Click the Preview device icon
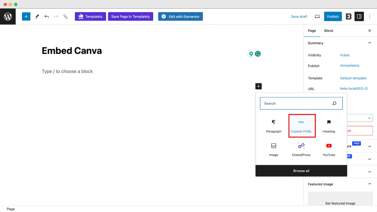 pyautogui.click(x=317, y=17)
